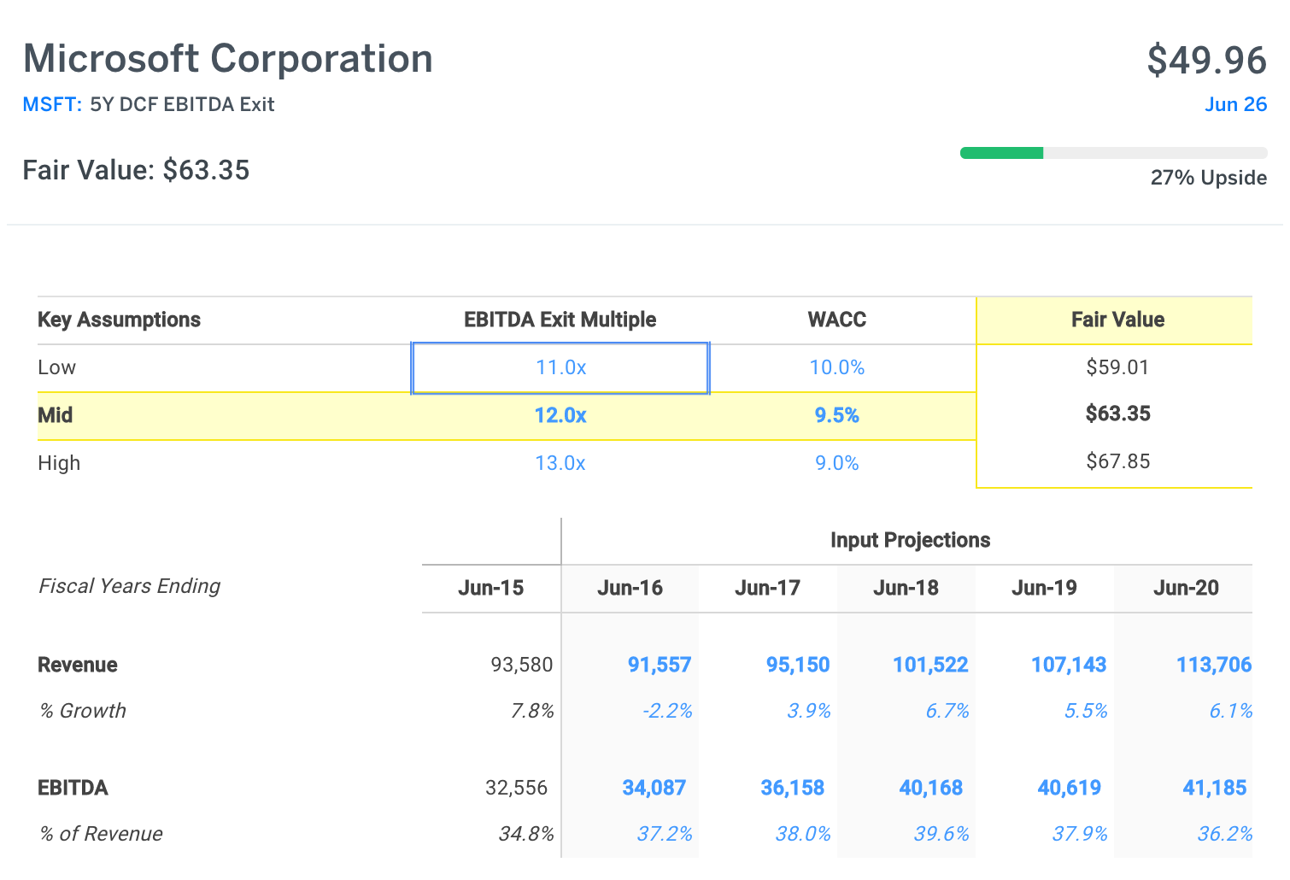
Task: Edit Jun-17 EBITDA projection 36,158
Action: point(793,789)
